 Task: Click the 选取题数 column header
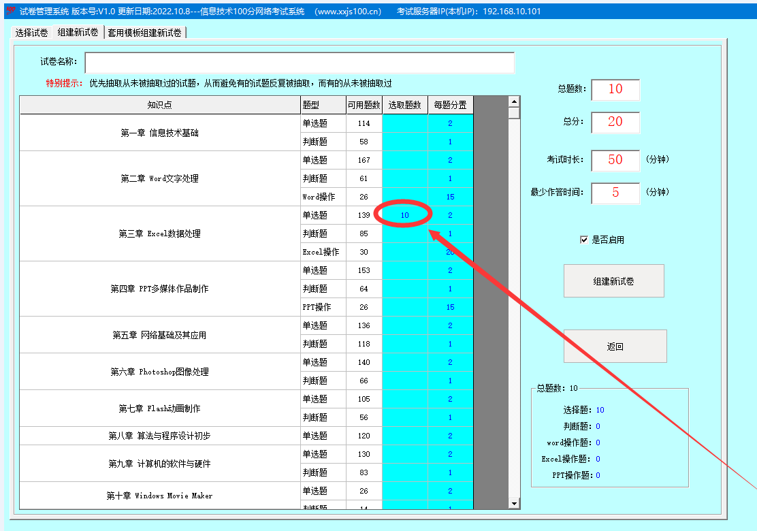(405, 105)
